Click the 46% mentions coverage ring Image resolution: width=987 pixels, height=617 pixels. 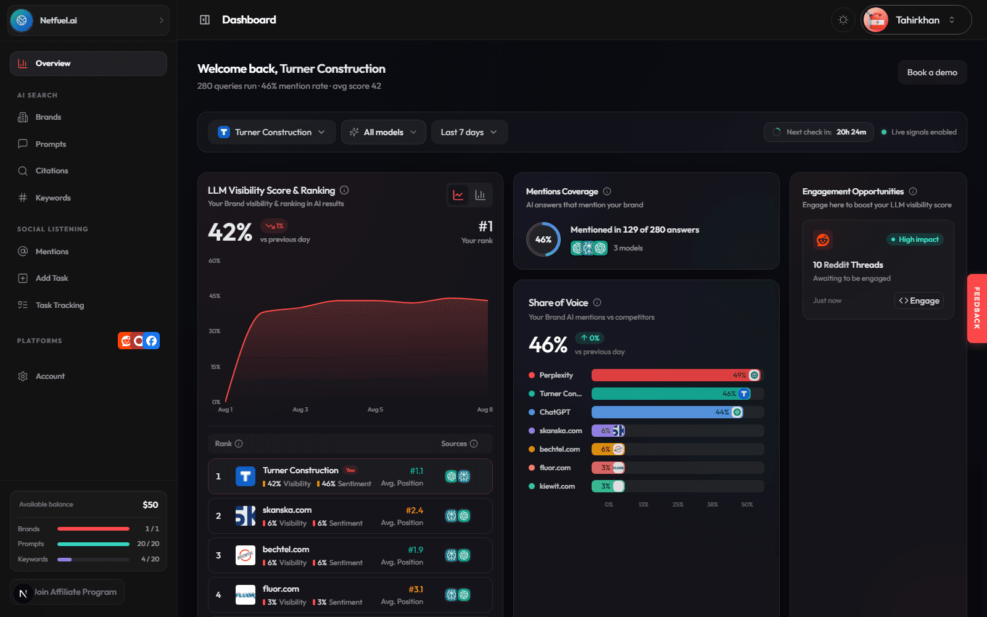(543, 239)
